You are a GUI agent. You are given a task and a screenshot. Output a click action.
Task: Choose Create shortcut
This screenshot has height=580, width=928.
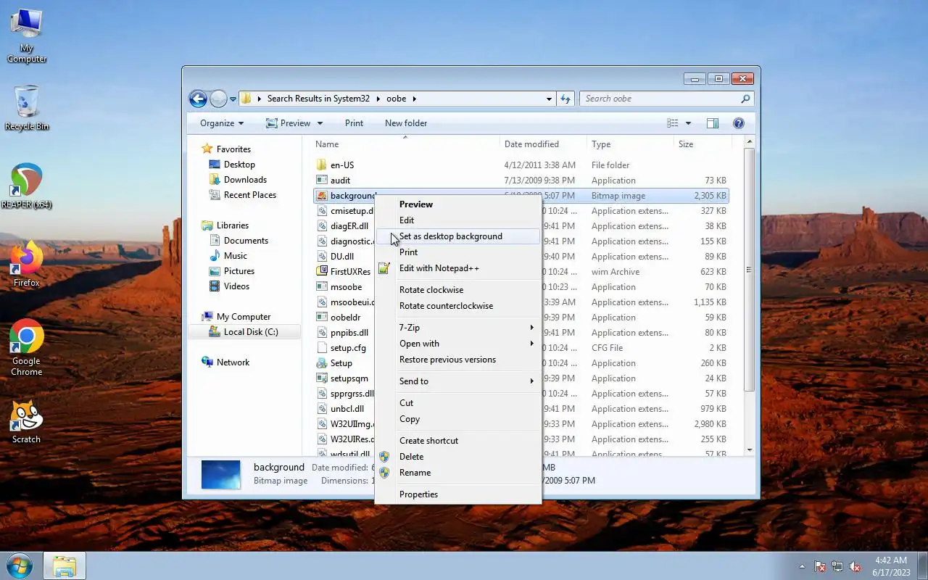[458, 441]
